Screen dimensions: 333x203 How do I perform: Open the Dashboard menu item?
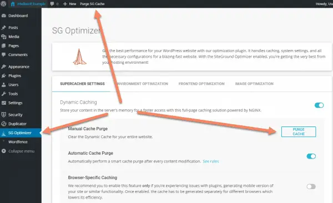point(18,16)
